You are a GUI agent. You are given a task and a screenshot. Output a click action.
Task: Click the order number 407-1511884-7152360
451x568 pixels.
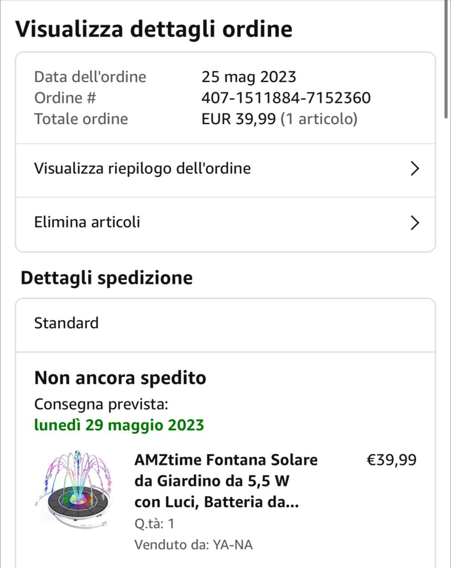click(x=286, y=98)
